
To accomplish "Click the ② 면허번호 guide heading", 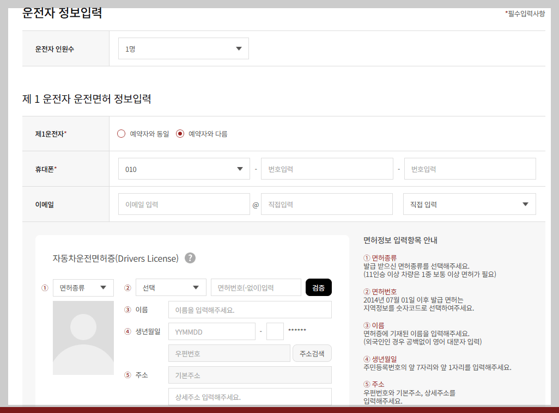I will (x=380, y=292).
